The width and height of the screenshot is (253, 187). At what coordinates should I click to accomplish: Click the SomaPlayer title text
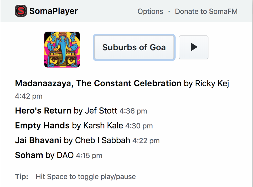pyautogui.click(x=54, y=11)
